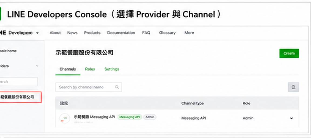This screenshot has height=138, width=311.
Task: Open the Products menu item
Action: pos(92,33)
